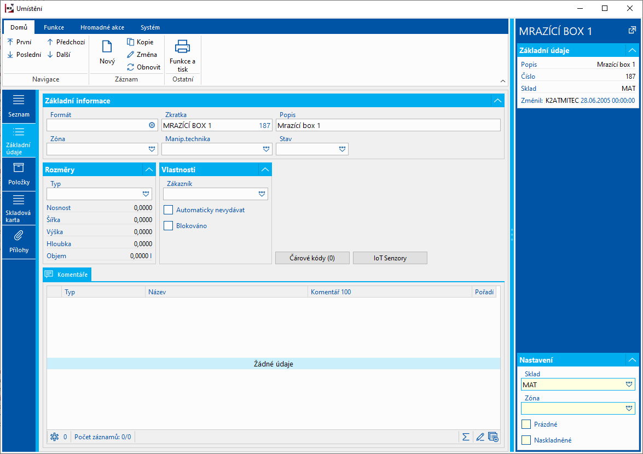The width and height of the screenshot is (643, 454).
Task: Open the Položky sidebar section
Action: click(19, 174)
